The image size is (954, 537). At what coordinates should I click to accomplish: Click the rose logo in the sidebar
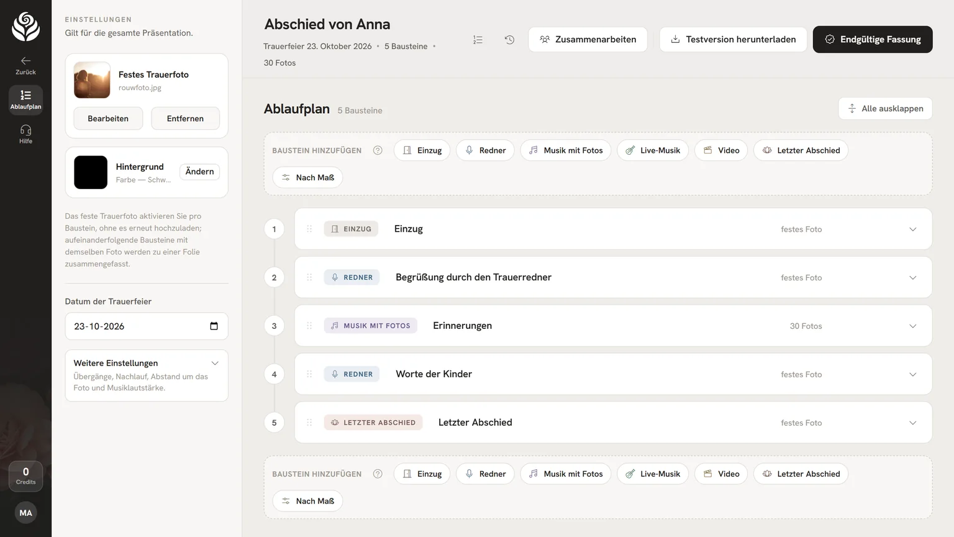pyautogui.click(x=25, y=27)
